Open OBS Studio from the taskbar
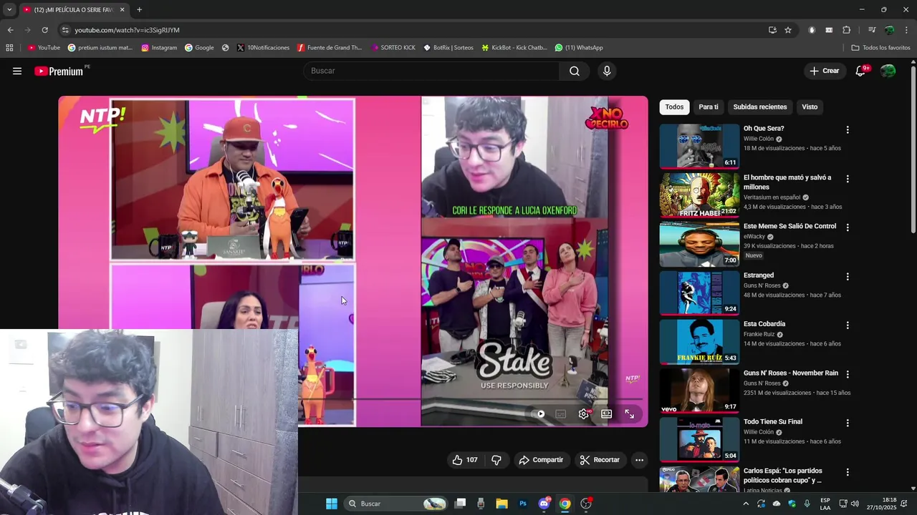 [586, 504]
